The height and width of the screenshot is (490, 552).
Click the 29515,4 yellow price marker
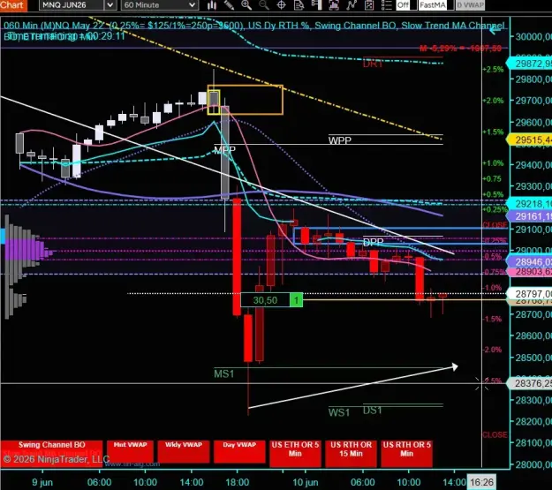coord(529,140)
